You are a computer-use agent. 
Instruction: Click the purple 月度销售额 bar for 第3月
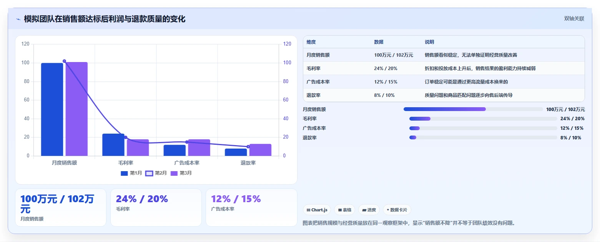click(x=76, y=109)
